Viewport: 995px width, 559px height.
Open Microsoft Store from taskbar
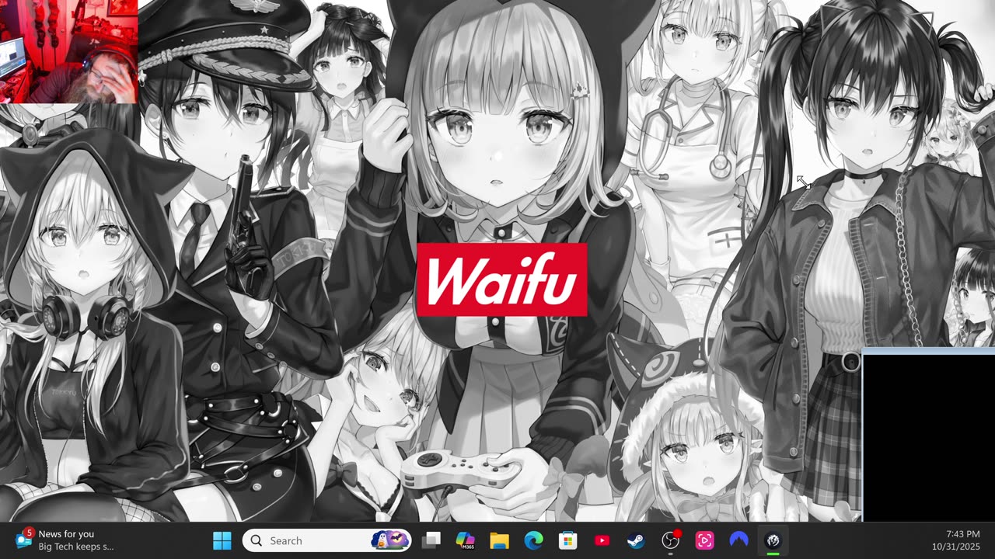pos(567,540)
